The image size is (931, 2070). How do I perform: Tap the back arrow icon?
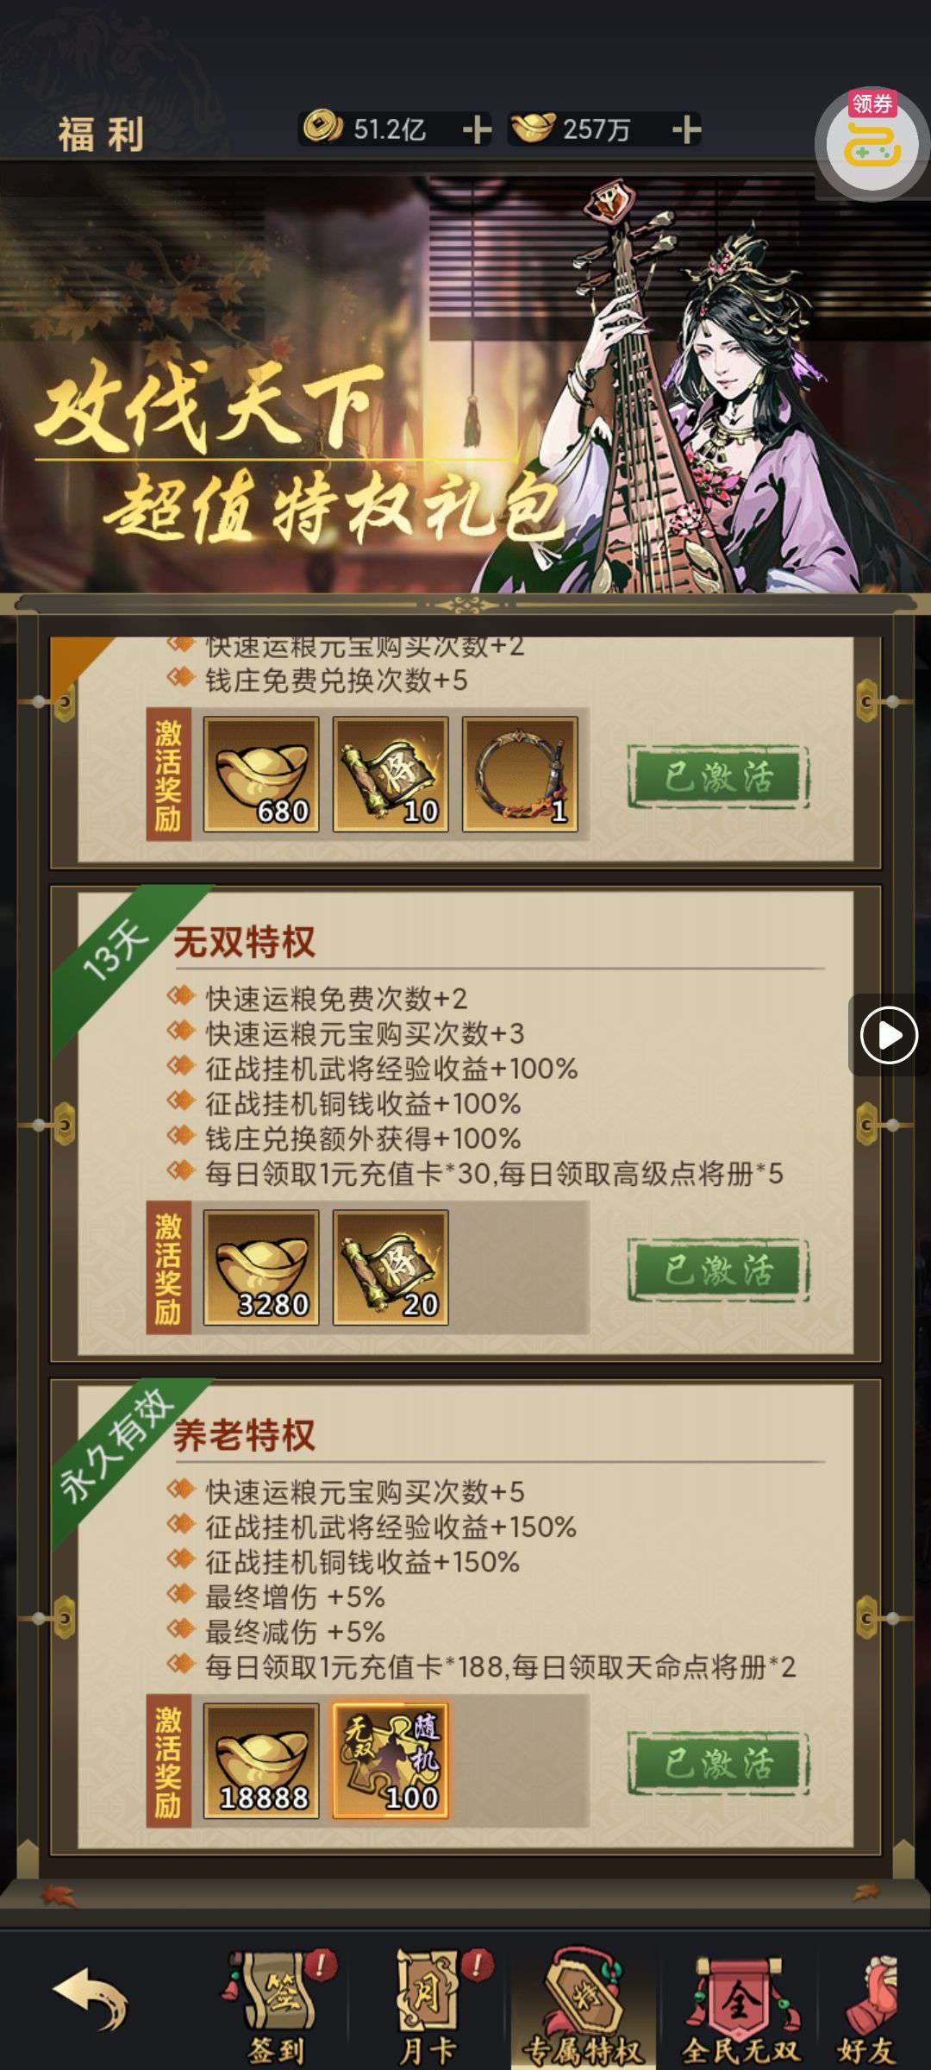91,1998
